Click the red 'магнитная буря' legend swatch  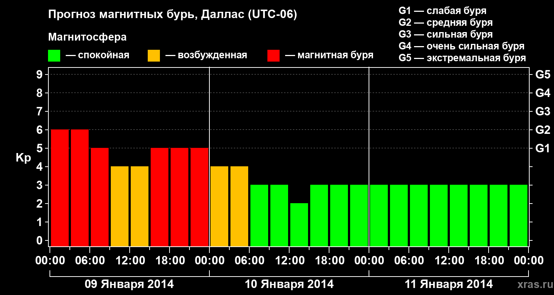[273, 56]
